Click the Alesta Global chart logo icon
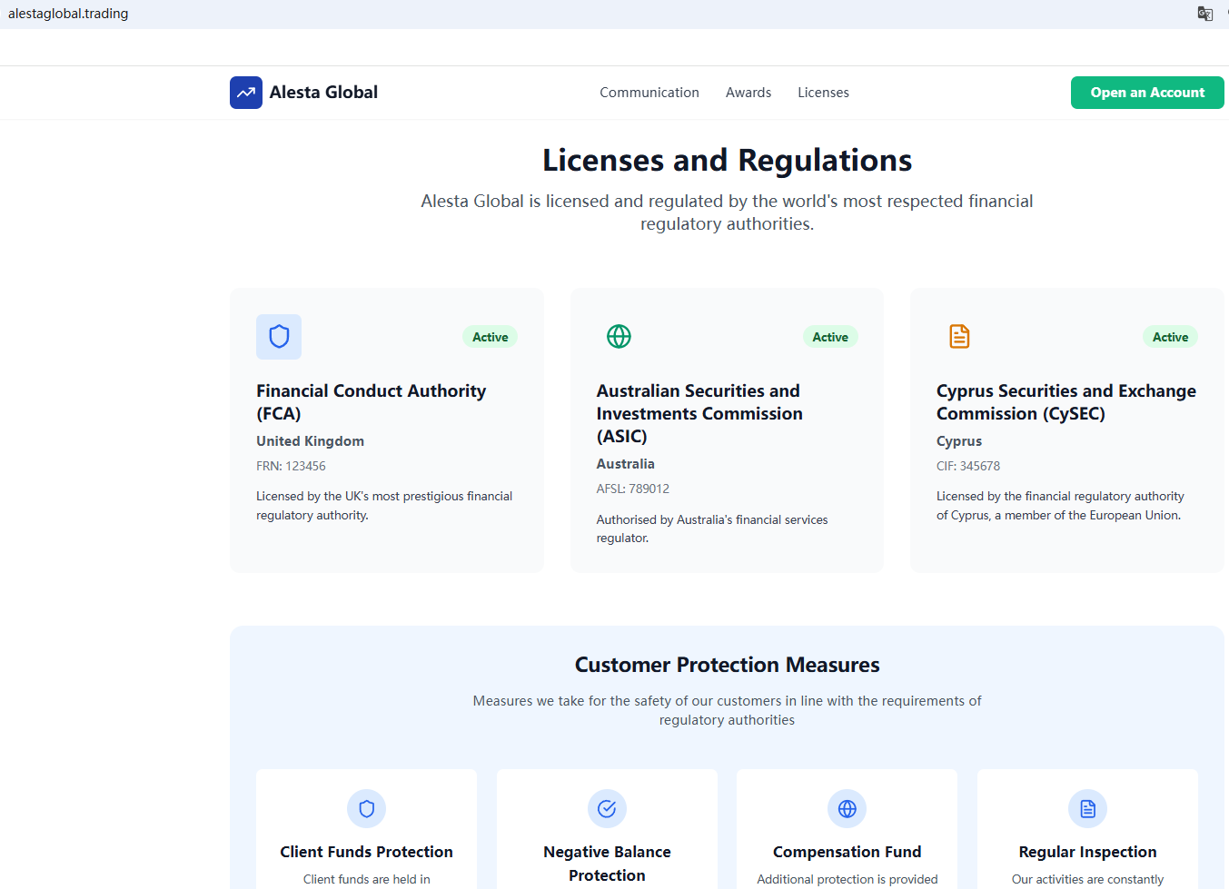Viewport: 1229px width, 889px height. tap(245, 93)
